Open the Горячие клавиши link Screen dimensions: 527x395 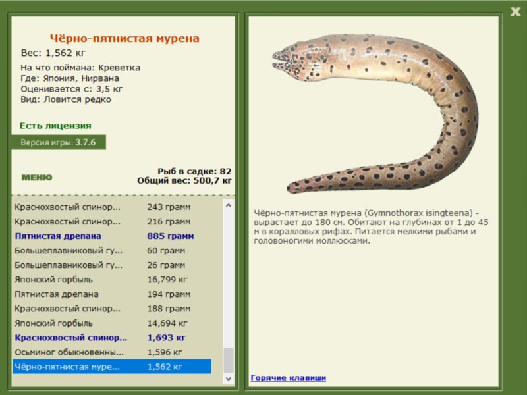click(x=289, y=377)
